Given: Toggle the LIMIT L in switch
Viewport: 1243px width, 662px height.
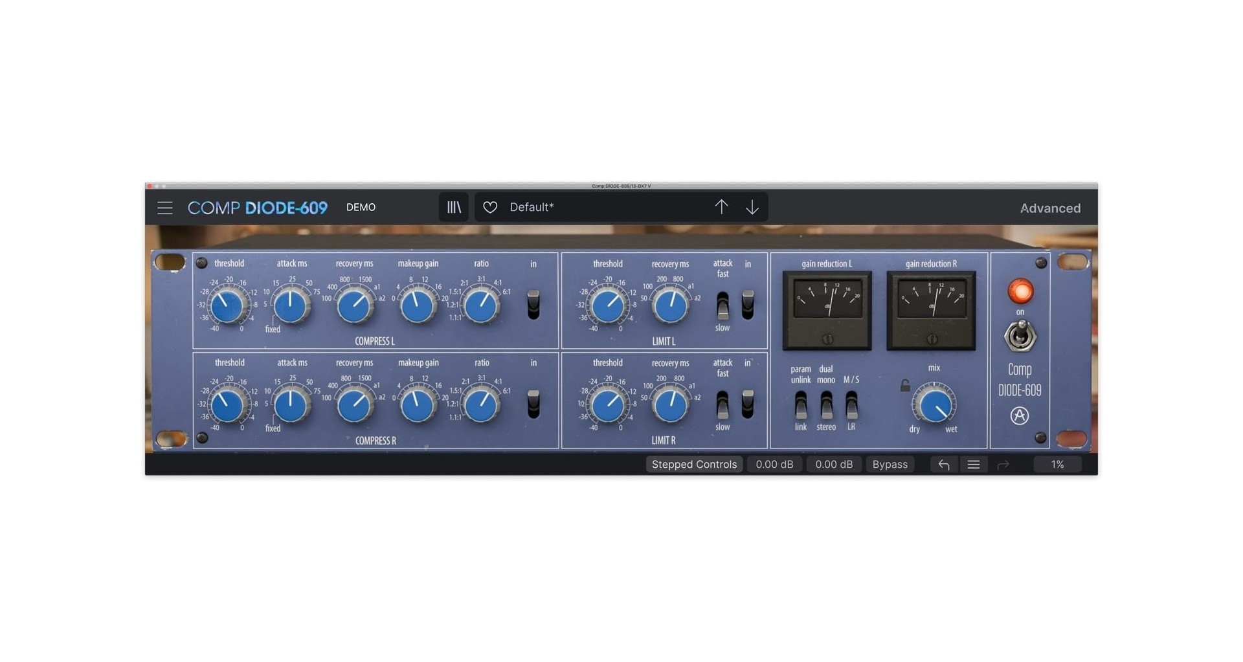Looking at the screenshot, I should pyautogui.click(x=748, y=305).
